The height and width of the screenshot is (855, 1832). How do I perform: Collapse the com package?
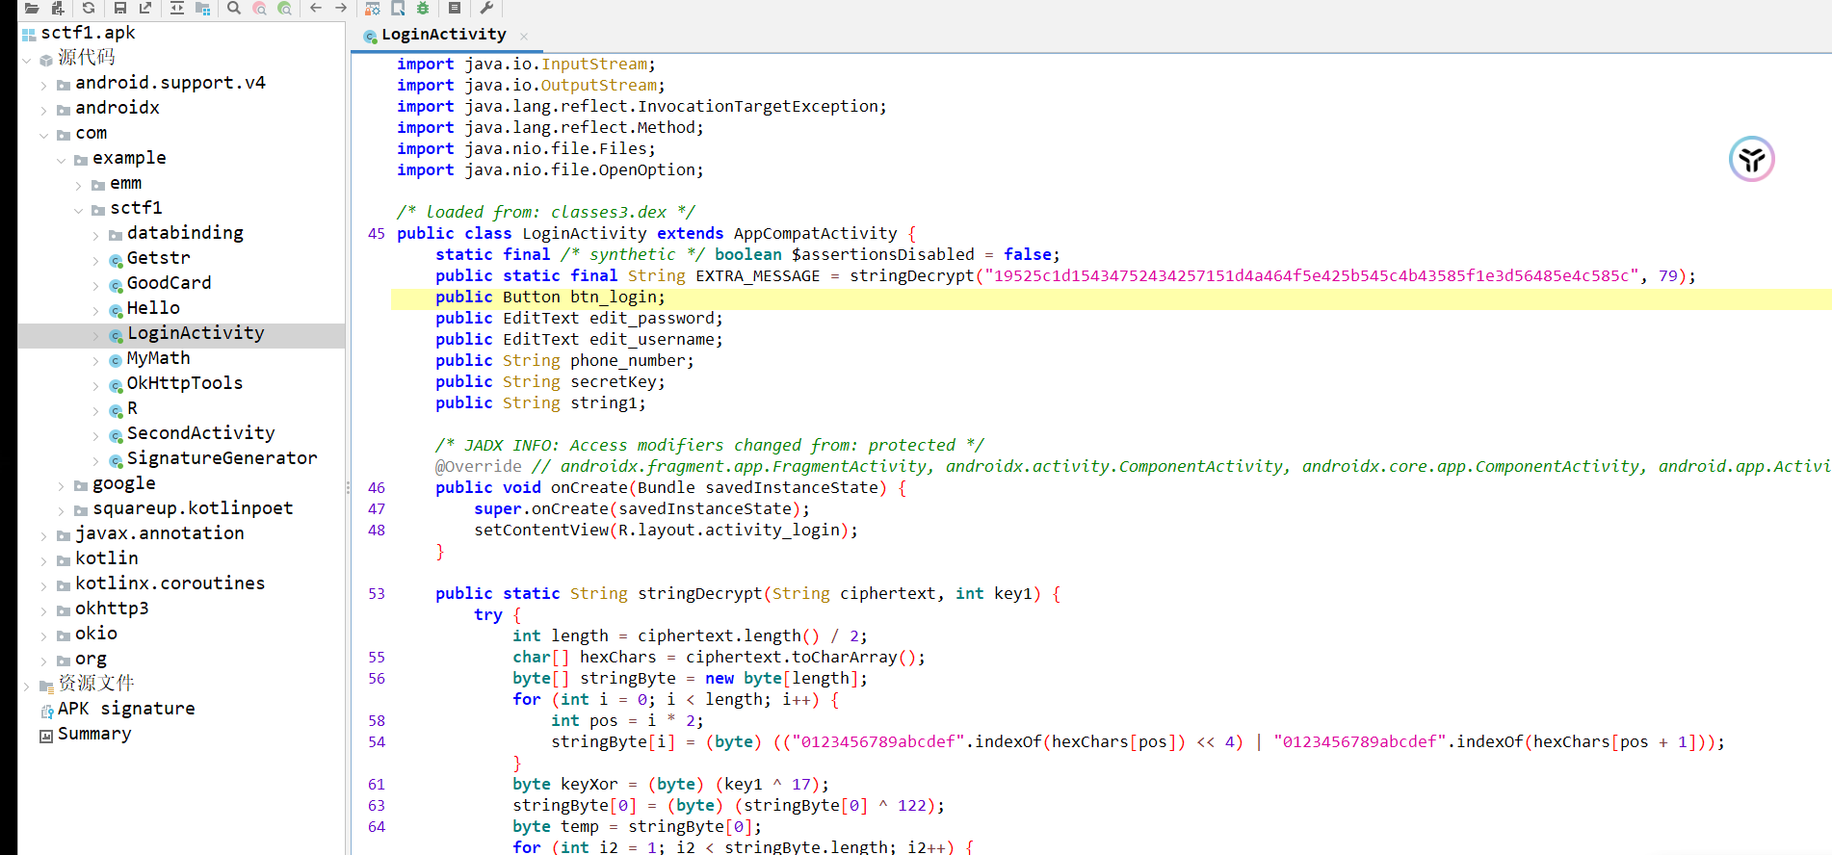click(44, 135)
